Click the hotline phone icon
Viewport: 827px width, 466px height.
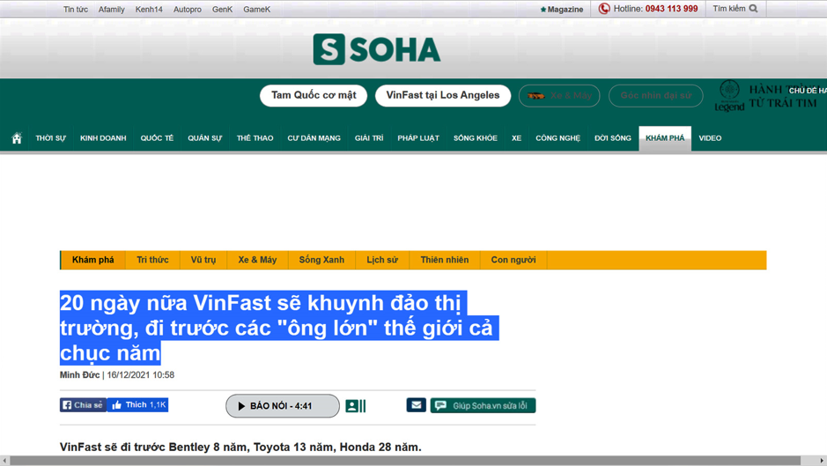tap(604, 9)
